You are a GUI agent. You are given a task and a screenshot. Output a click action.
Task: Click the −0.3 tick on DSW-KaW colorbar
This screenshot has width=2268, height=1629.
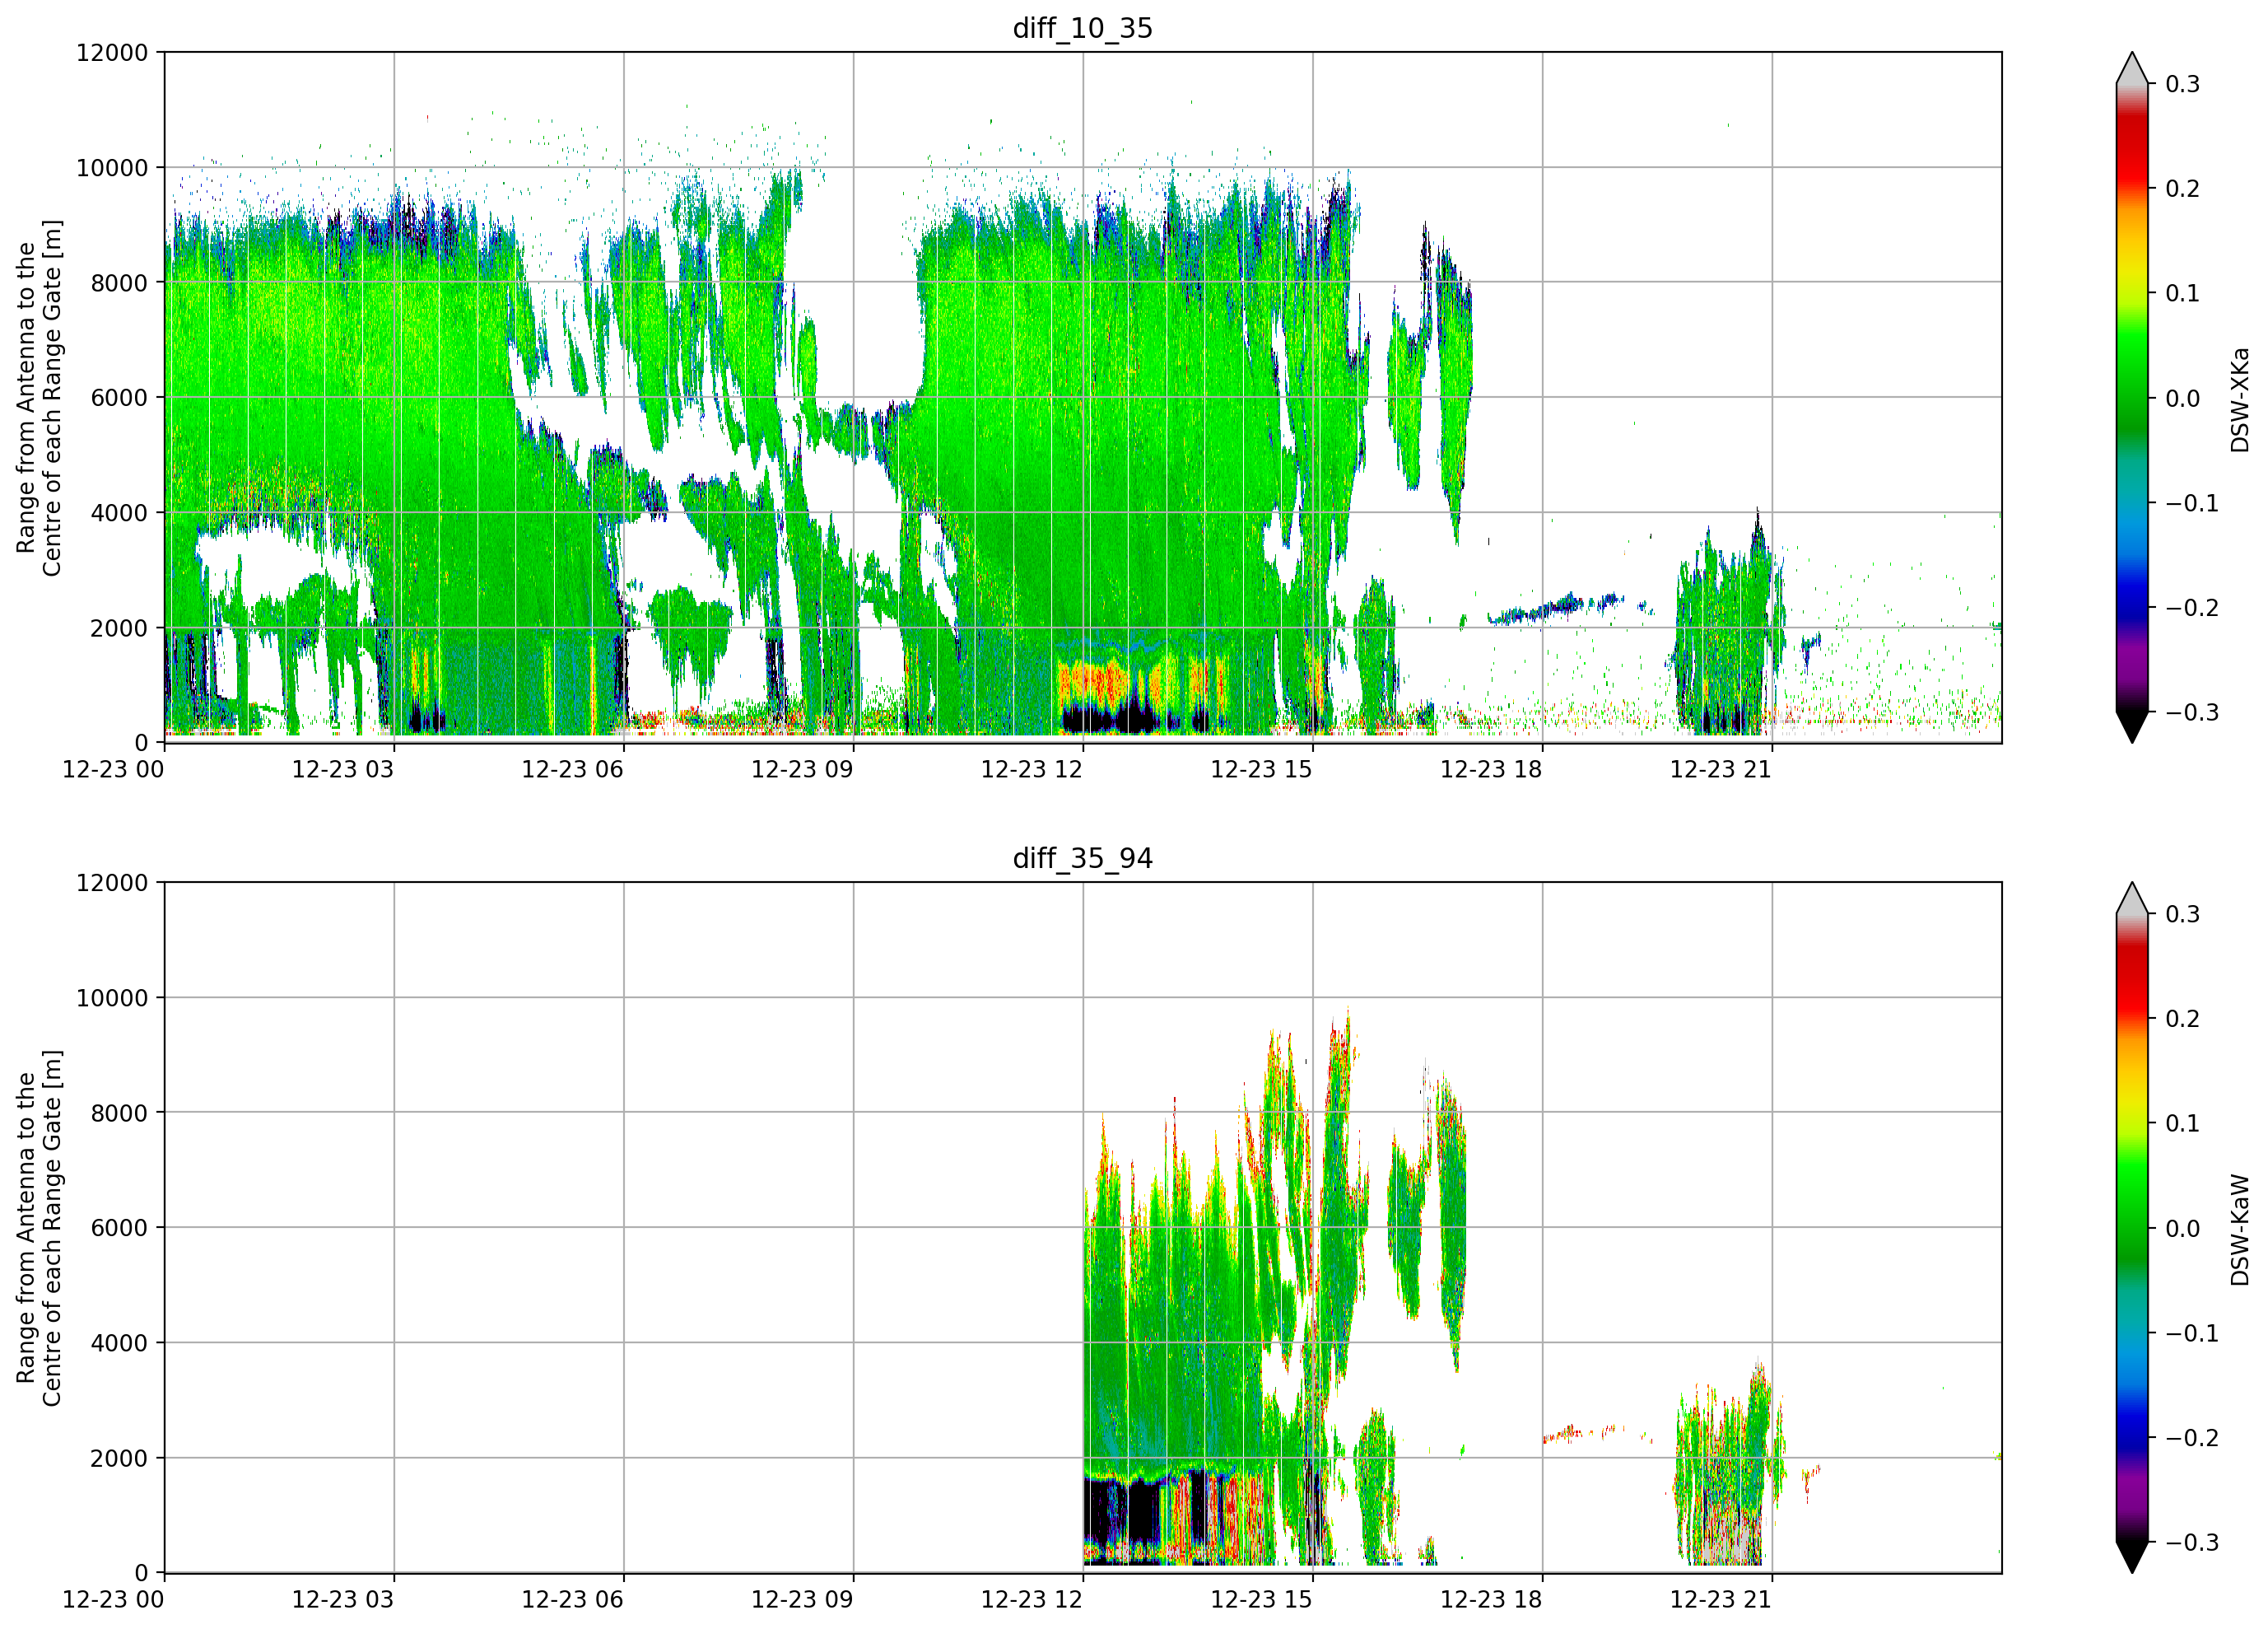(2192, 1543)
